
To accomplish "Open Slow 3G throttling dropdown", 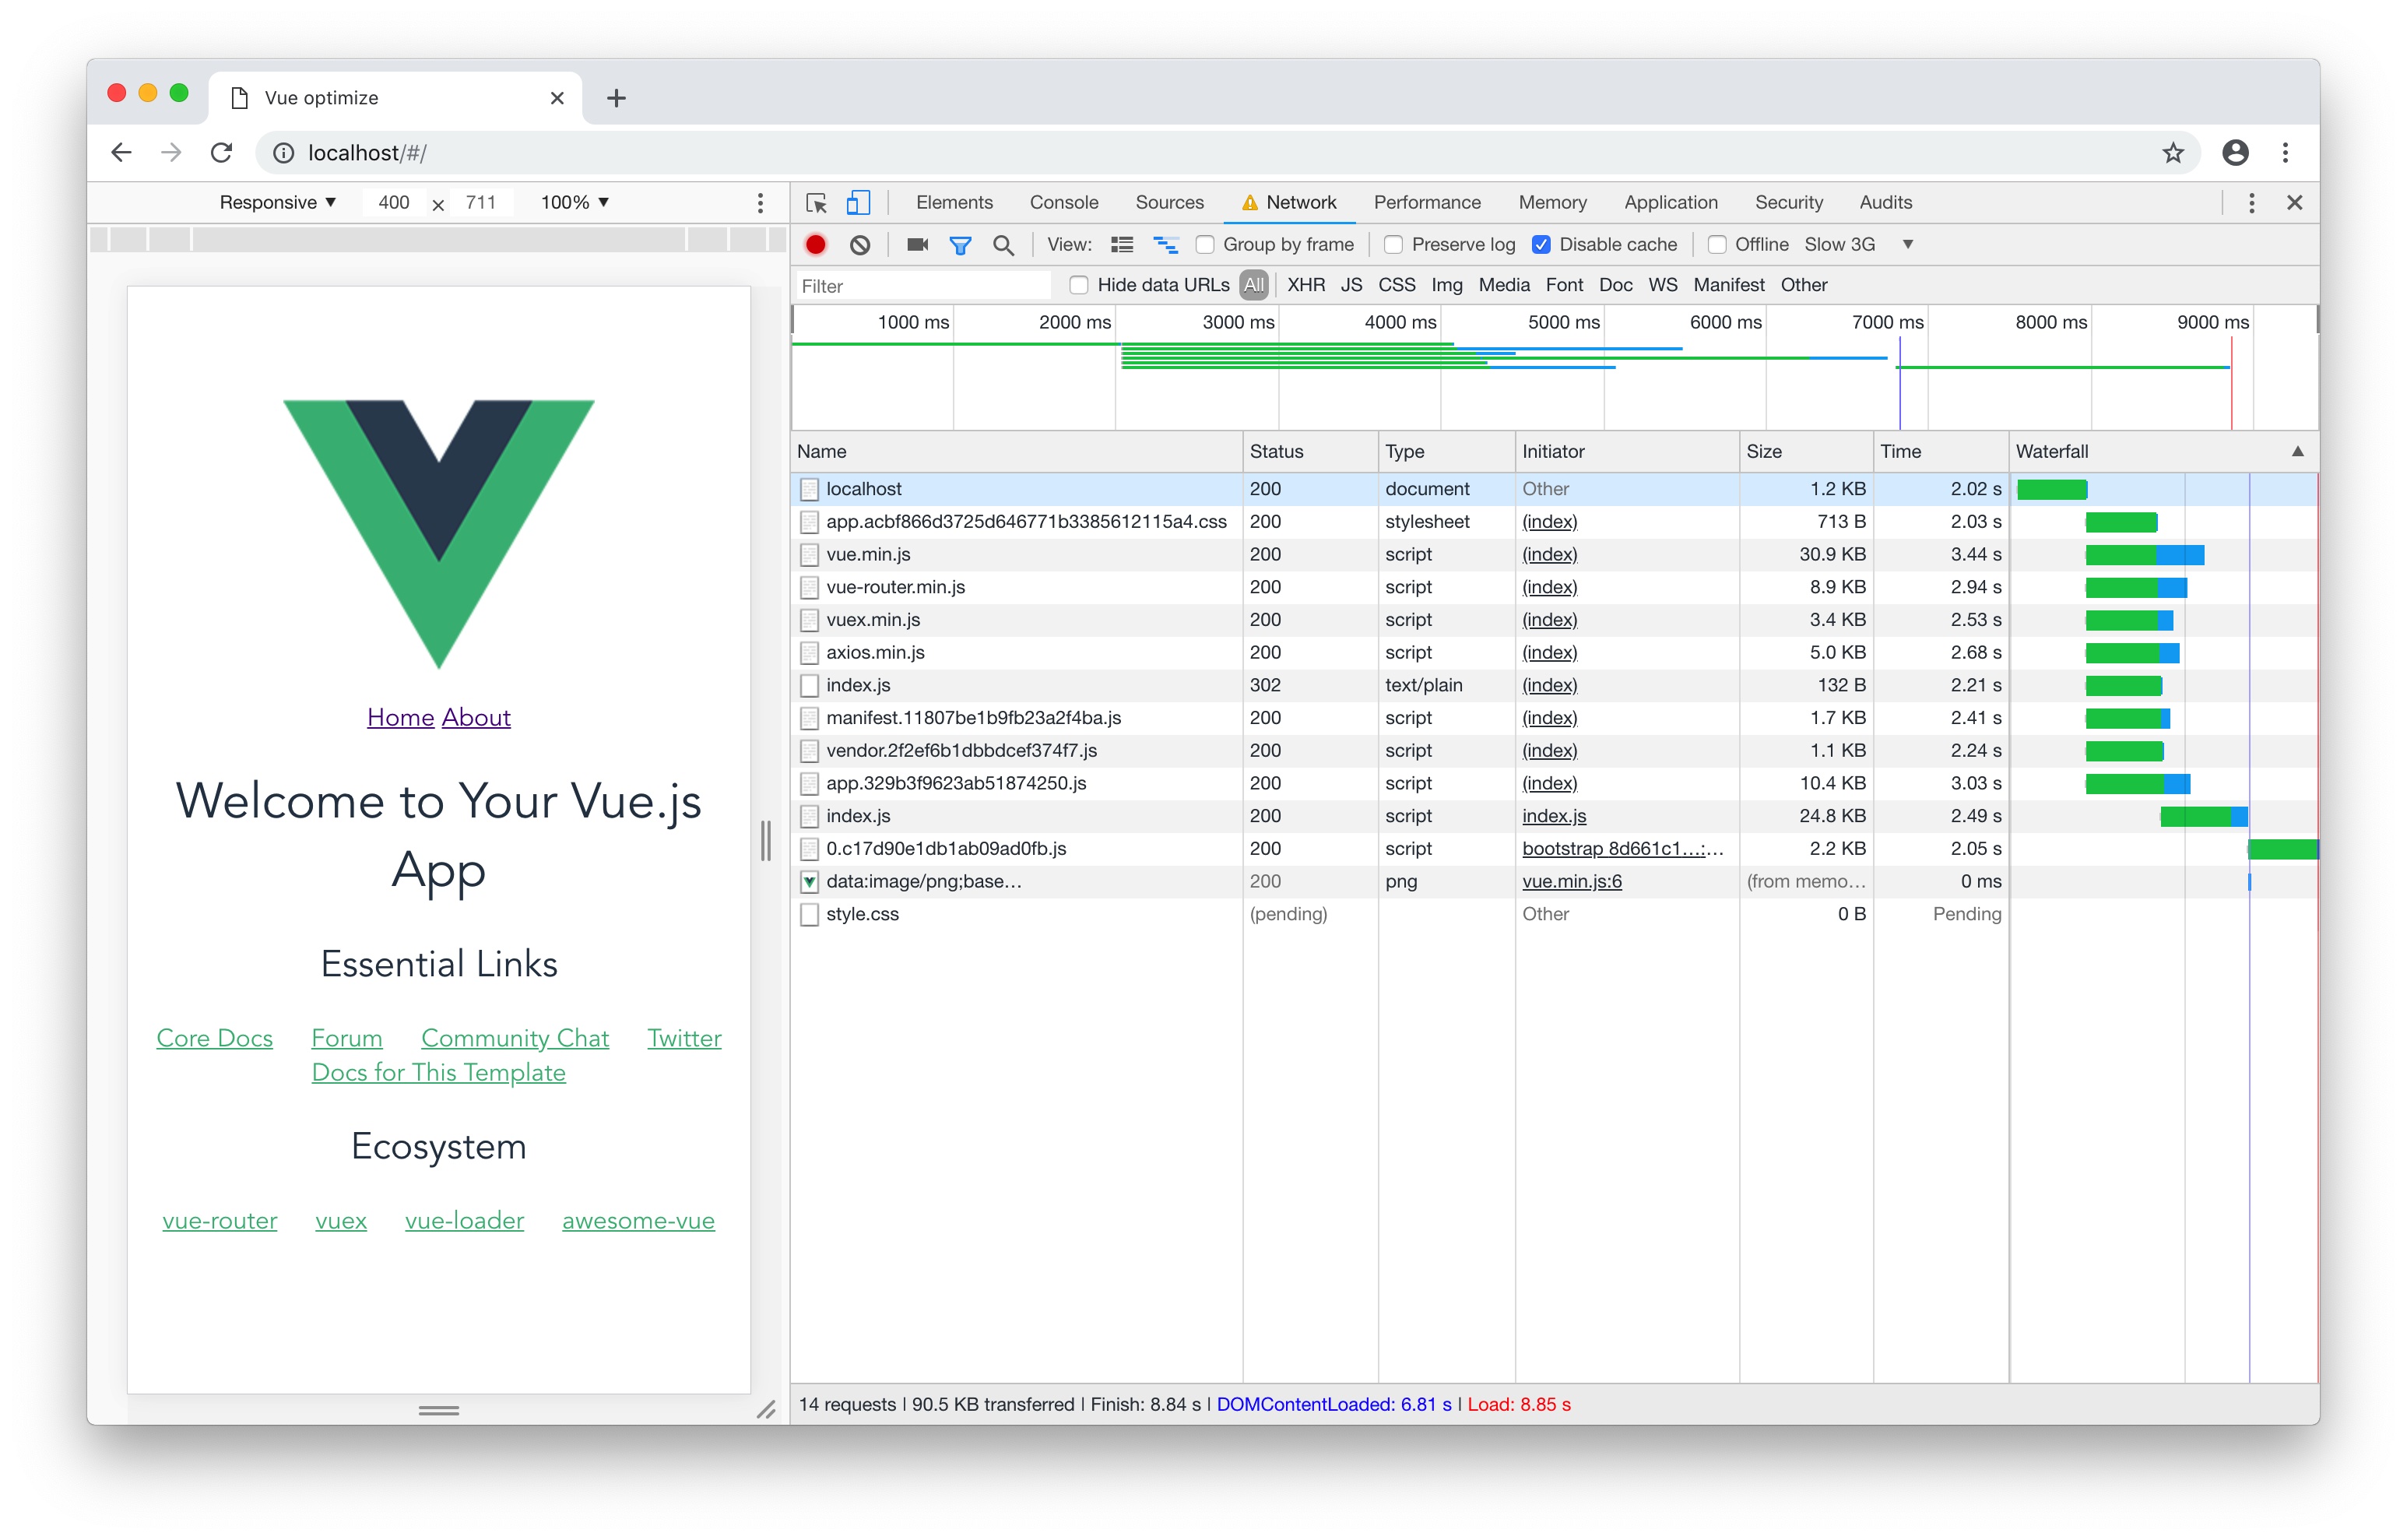I will [x=1858, y=245].
